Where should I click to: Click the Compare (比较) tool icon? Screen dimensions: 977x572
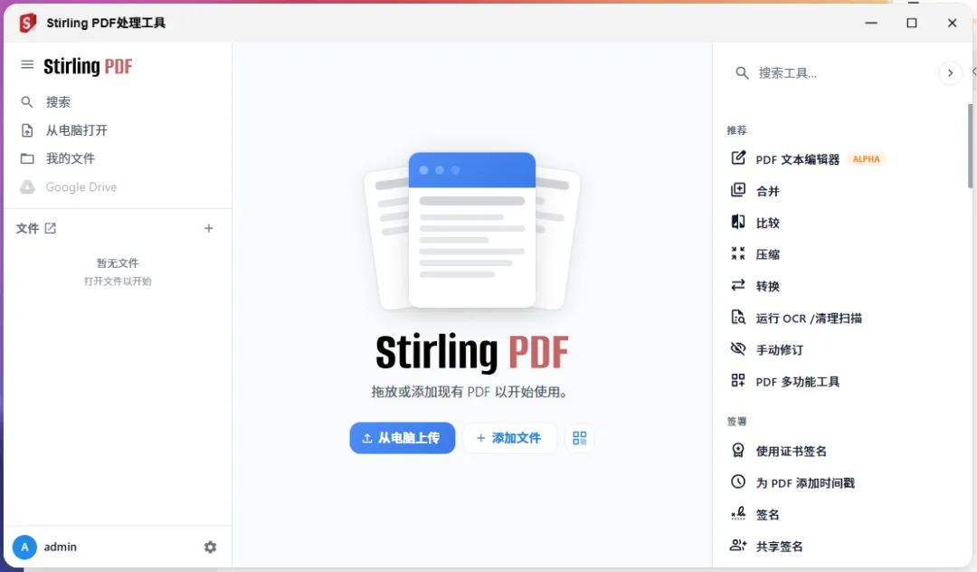[738, 222]
